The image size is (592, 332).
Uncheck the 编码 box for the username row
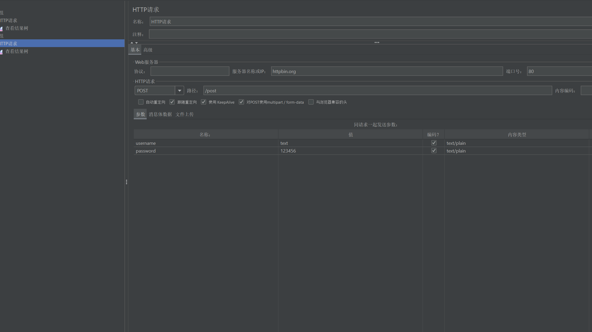pos(434,143)
